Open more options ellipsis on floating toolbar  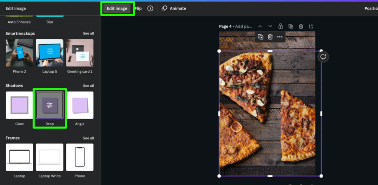coord(280,37)
